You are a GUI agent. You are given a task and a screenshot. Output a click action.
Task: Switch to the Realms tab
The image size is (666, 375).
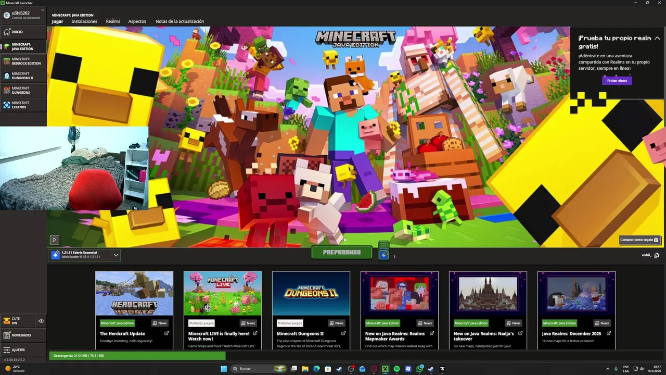tap(113, 21)
